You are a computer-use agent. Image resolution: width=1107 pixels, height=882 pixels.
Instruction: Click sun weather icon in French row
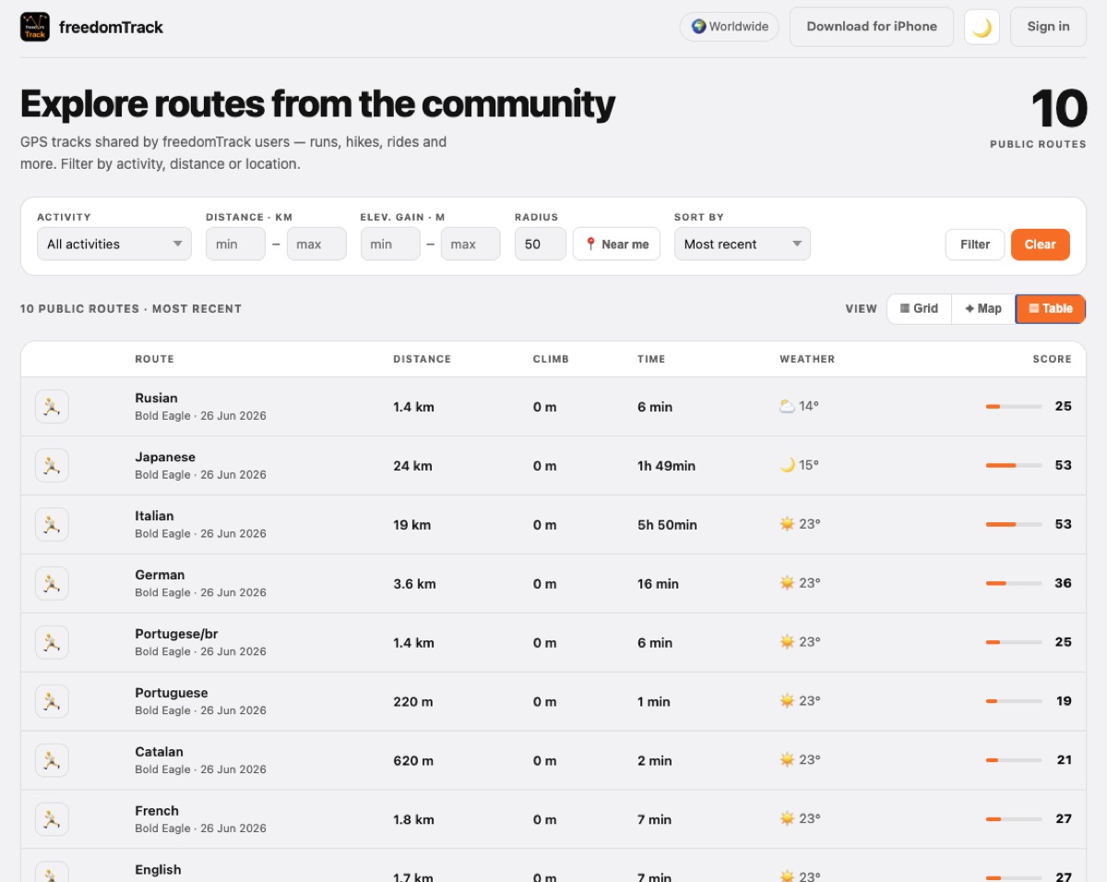[787, 819]
